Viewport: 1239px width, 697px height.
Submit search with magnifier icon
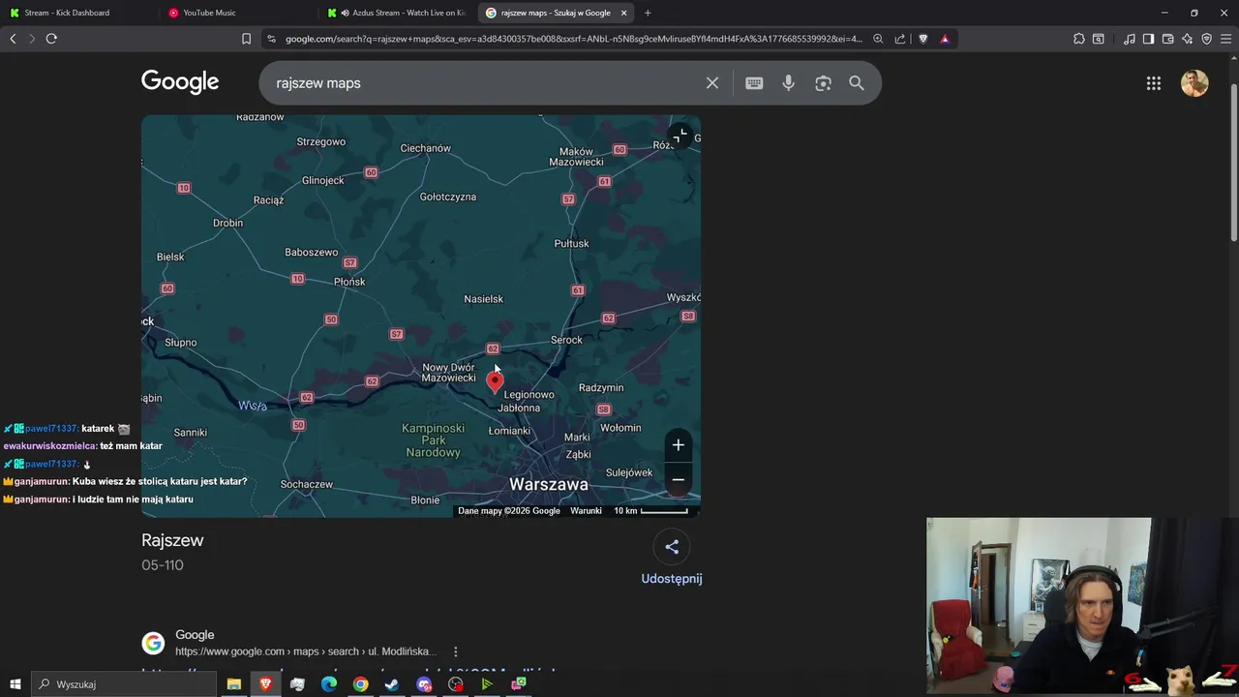click(857, 83)
